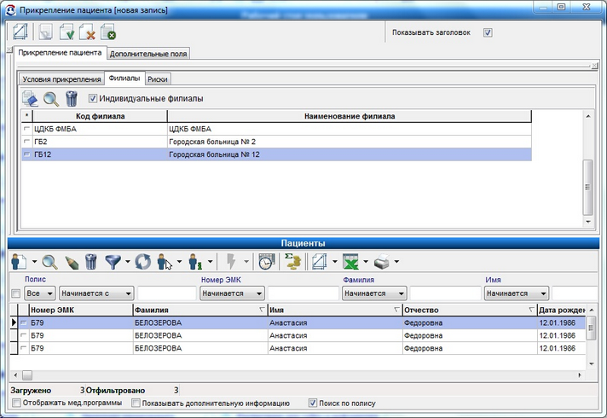Sort by Номер ЭМК column header
Screen dimensions: 607x418
(x=81, y=310)
